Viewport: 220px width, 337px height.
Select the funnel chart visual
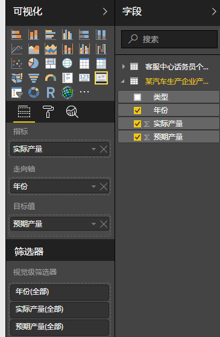(x=34, y=78)
